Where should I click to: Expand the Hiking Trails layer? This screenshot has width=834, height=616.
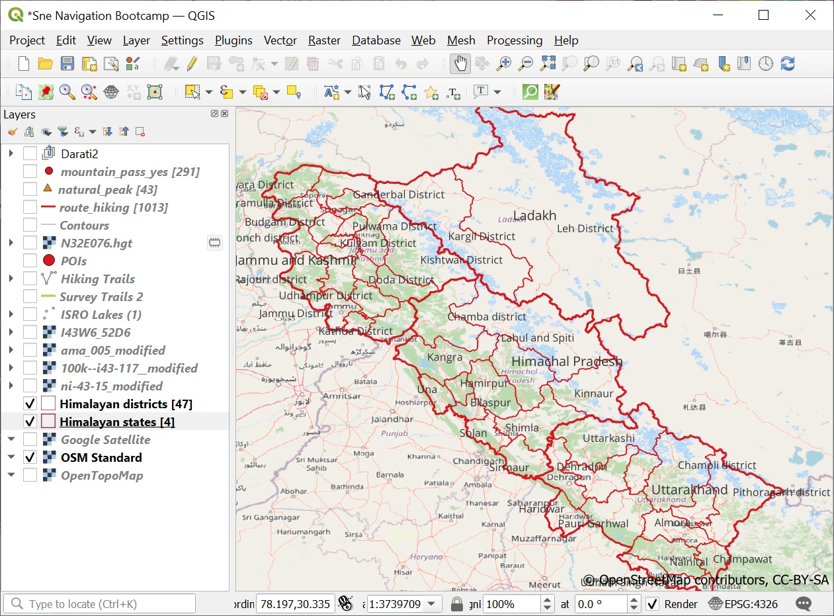[x=11, y=279]
